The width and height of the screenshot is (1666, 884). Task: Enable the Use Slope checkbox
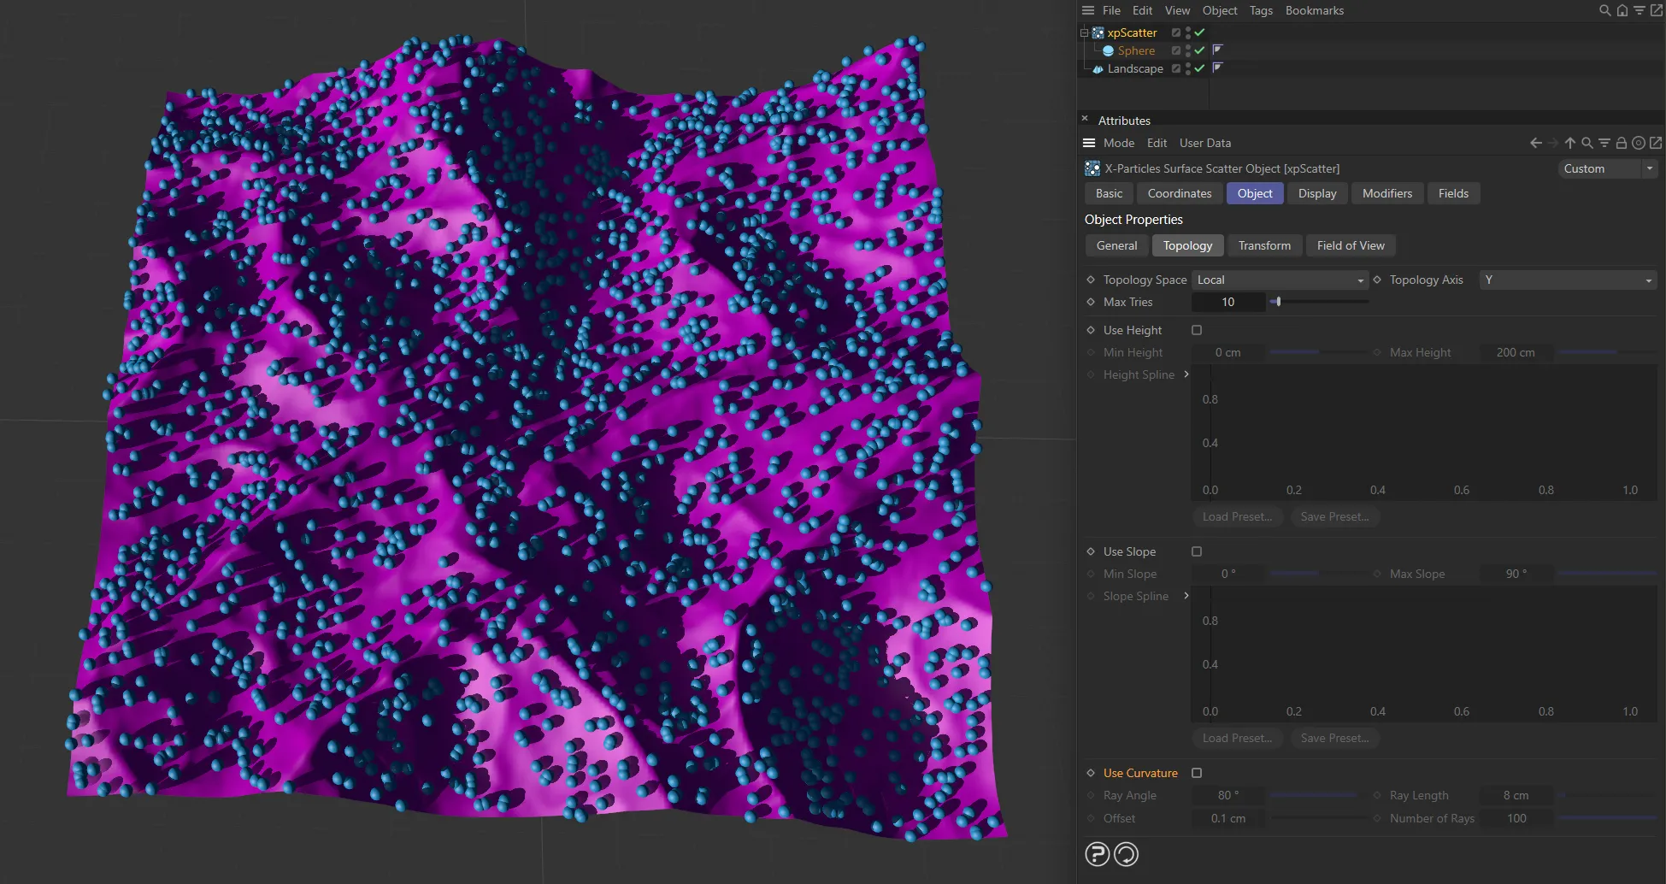tap(1197, 551)
